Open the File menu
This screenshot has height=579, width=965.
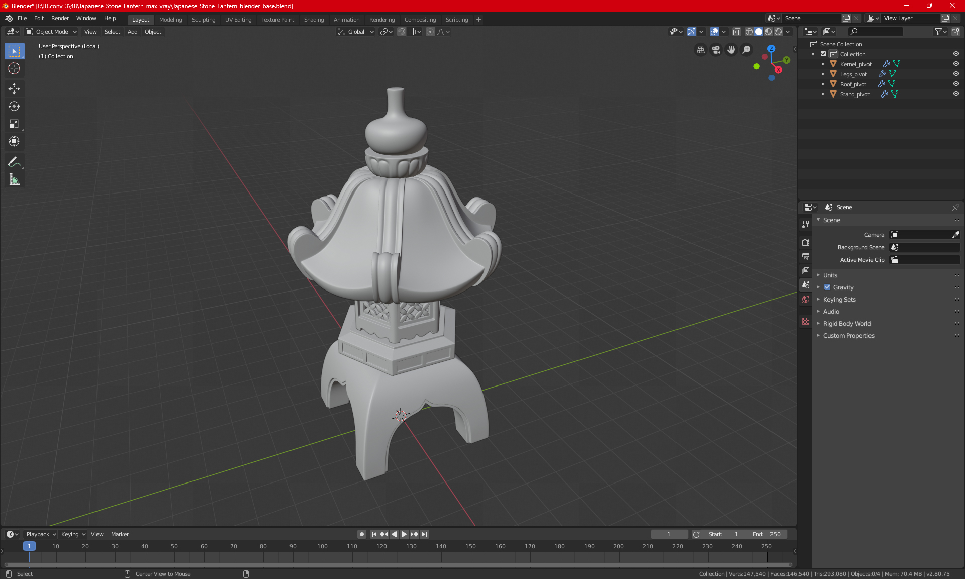(22, 18)
